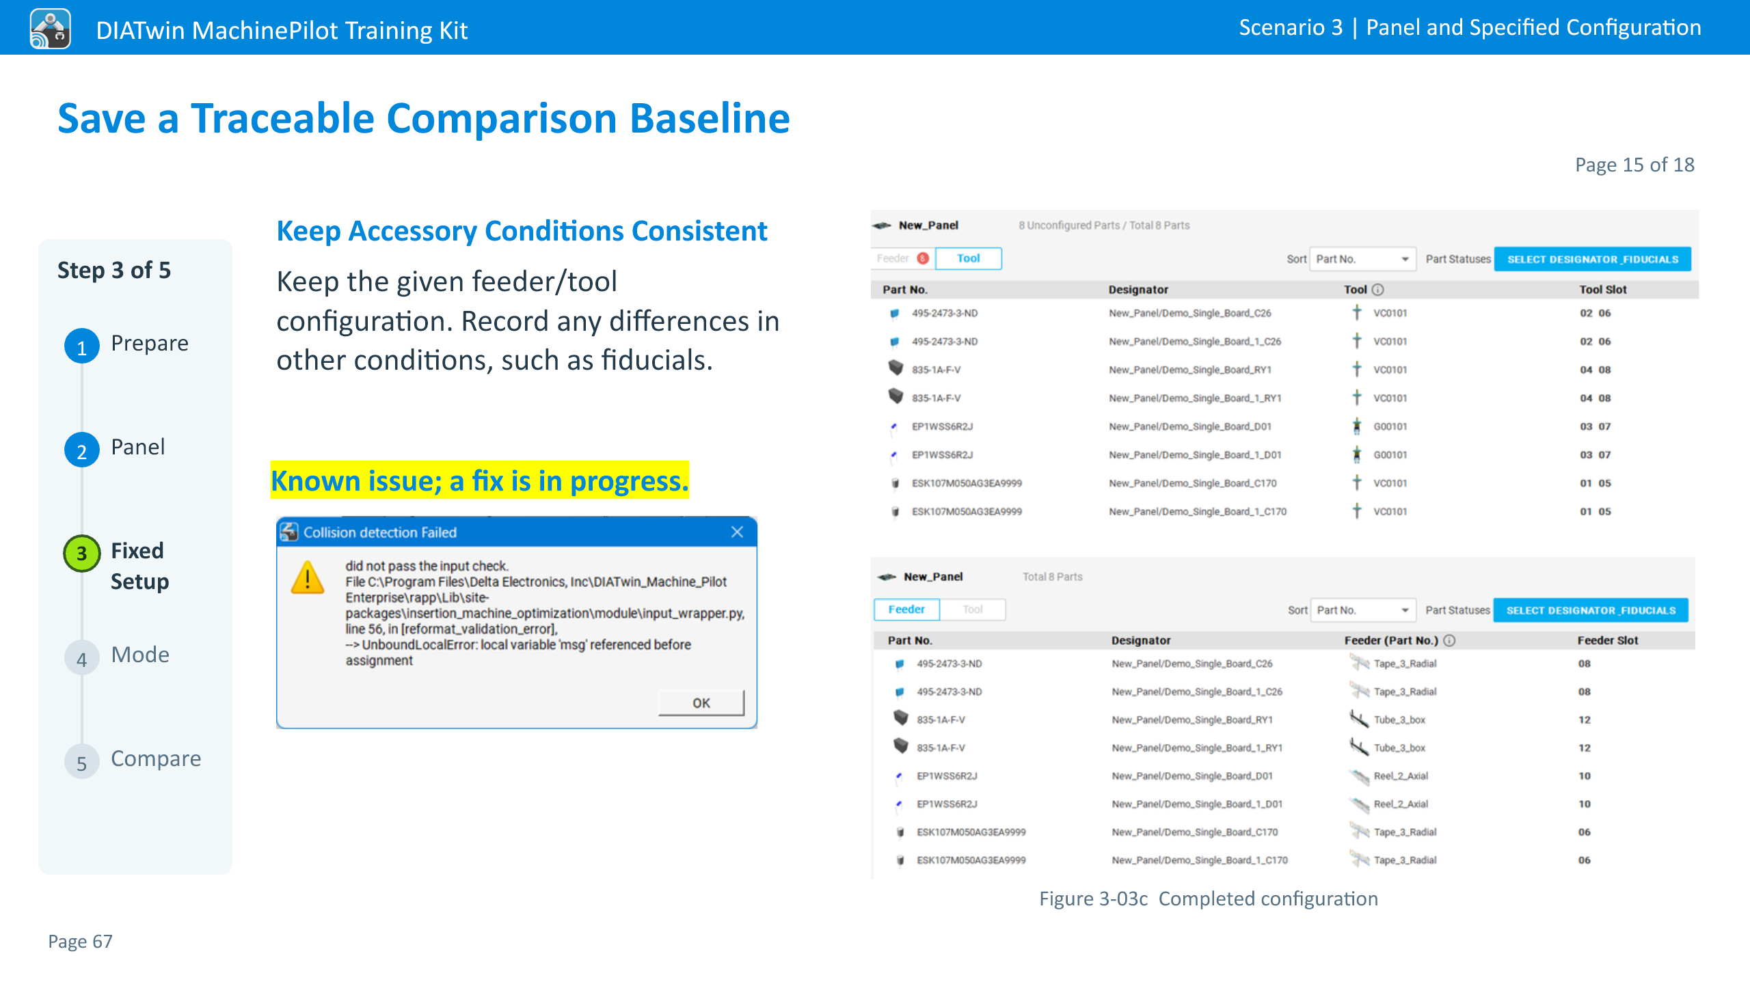Click part EP1WSS6R2J in feeder Demo_Single_Board_D01 row
The width and height of the screenshot is (1750, 984).
coord(947,776)
